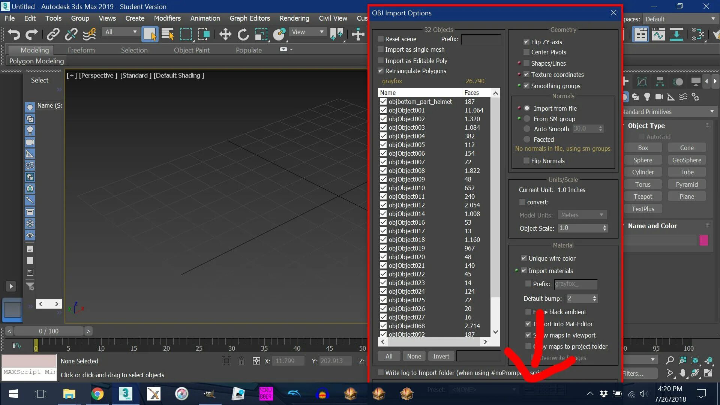
Task: Select the Rotate transform tool
Action: 243,34
